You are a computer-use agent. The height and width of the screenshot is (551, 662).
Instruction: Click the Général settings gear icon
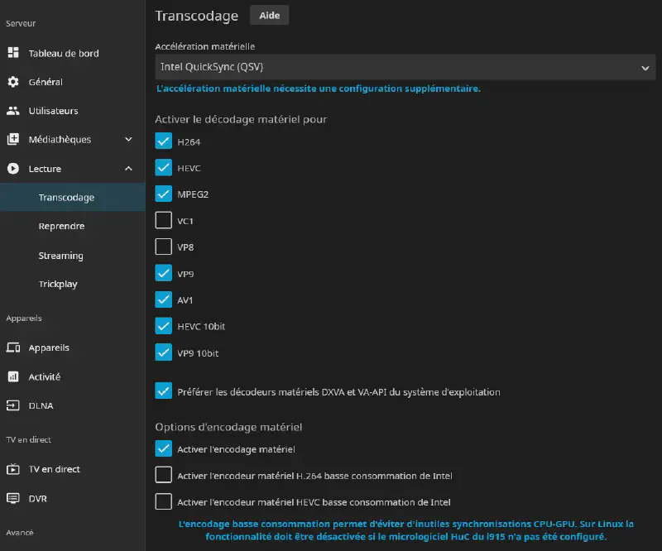pyautogui.click(x=12, y=82)
